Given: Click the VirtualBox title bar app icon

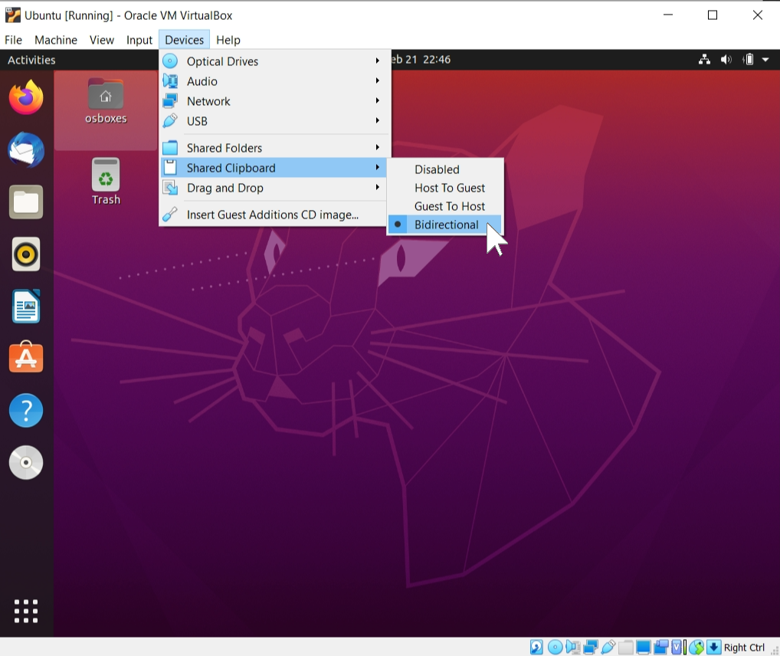Looking at the screenshot, I should point(12,15).
